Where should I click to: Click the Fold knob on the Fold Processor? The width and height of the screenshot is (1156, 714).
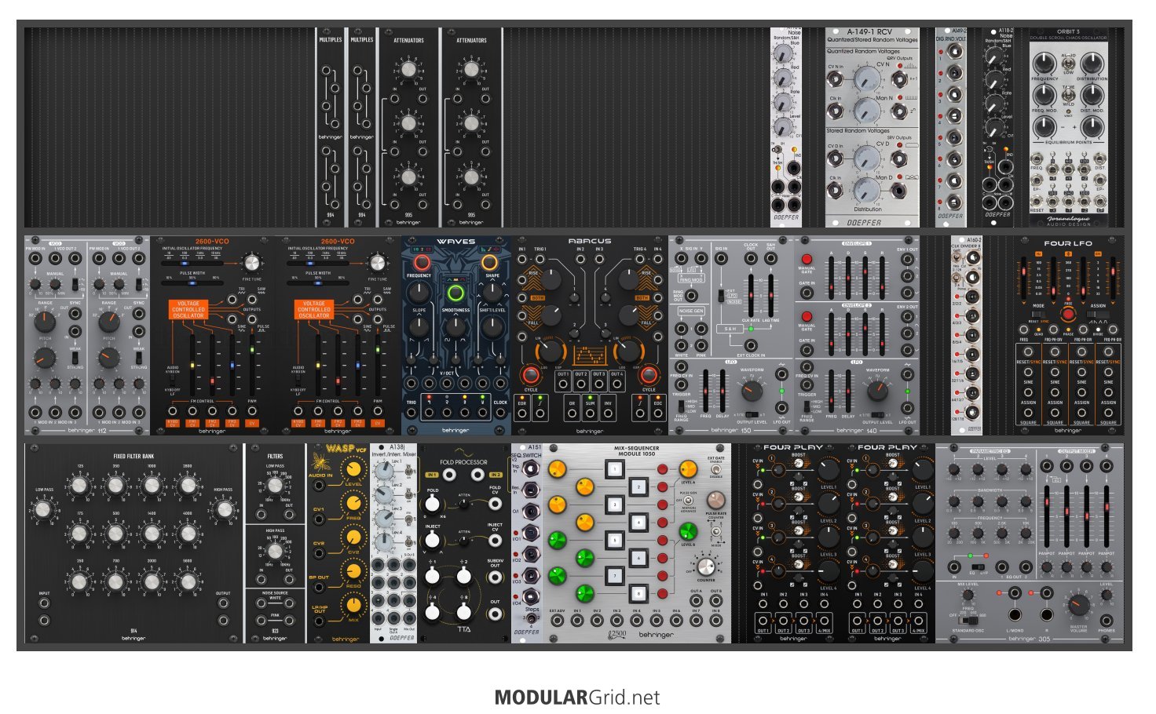tap(433, 505)
